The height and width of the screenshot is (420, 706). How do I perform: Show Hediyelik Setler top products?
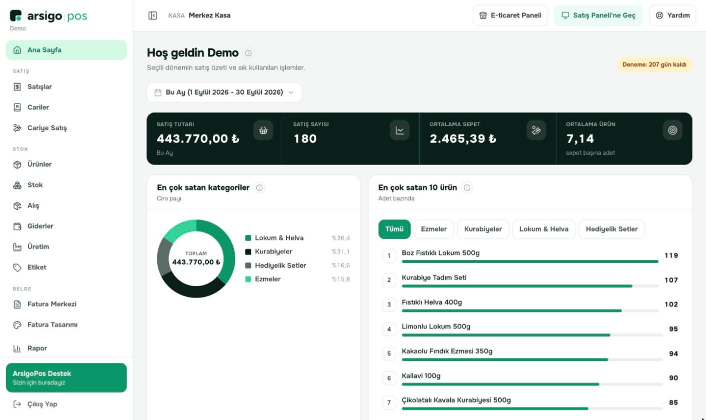(x=612, y=229)
